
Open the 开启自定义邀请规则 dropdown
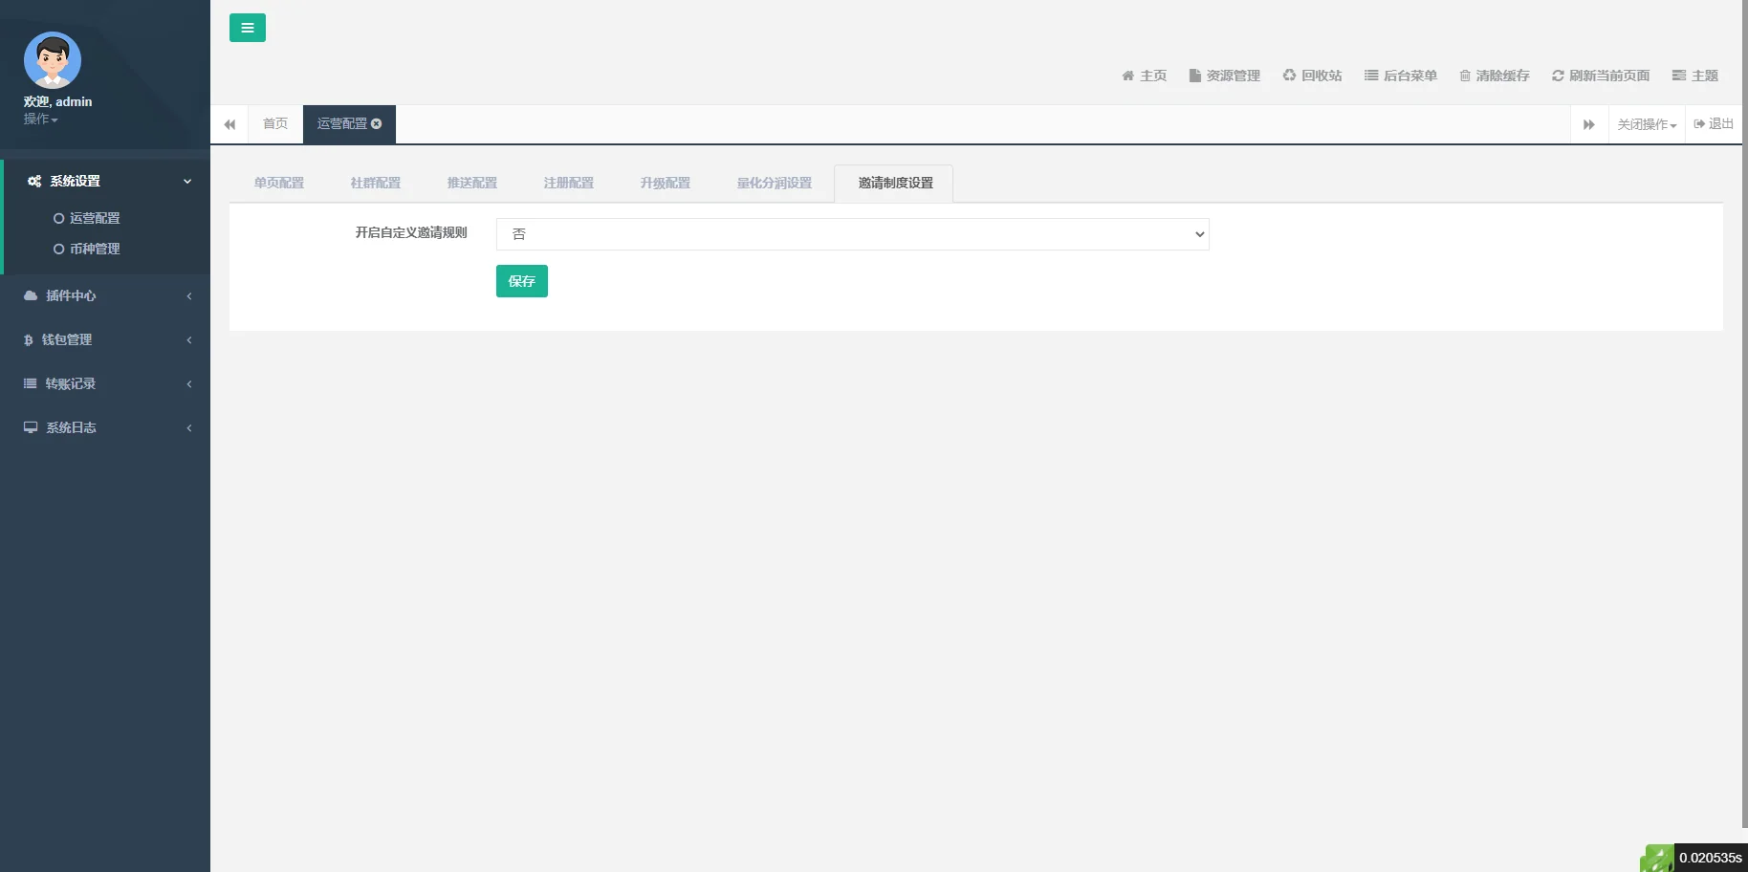click(x=852, y=234)
